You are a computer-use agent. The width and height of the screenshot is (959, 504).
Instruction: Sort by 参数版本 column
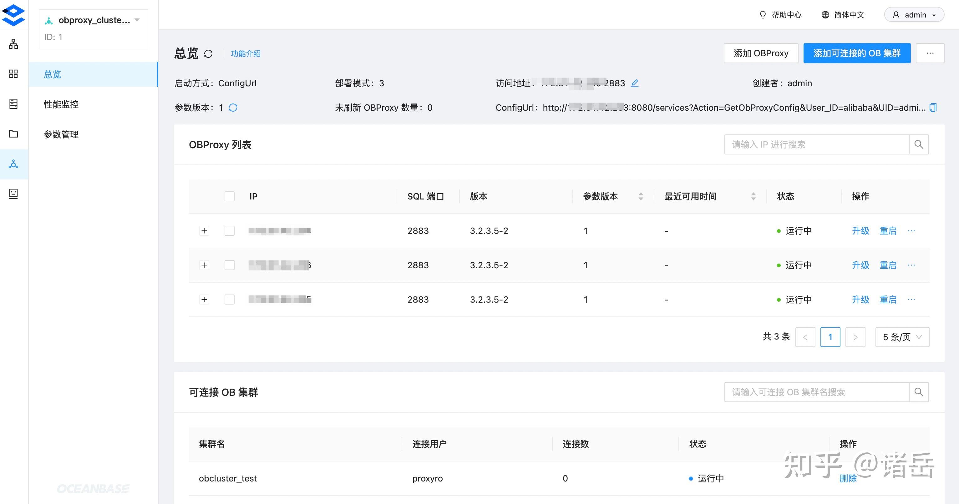641,196
